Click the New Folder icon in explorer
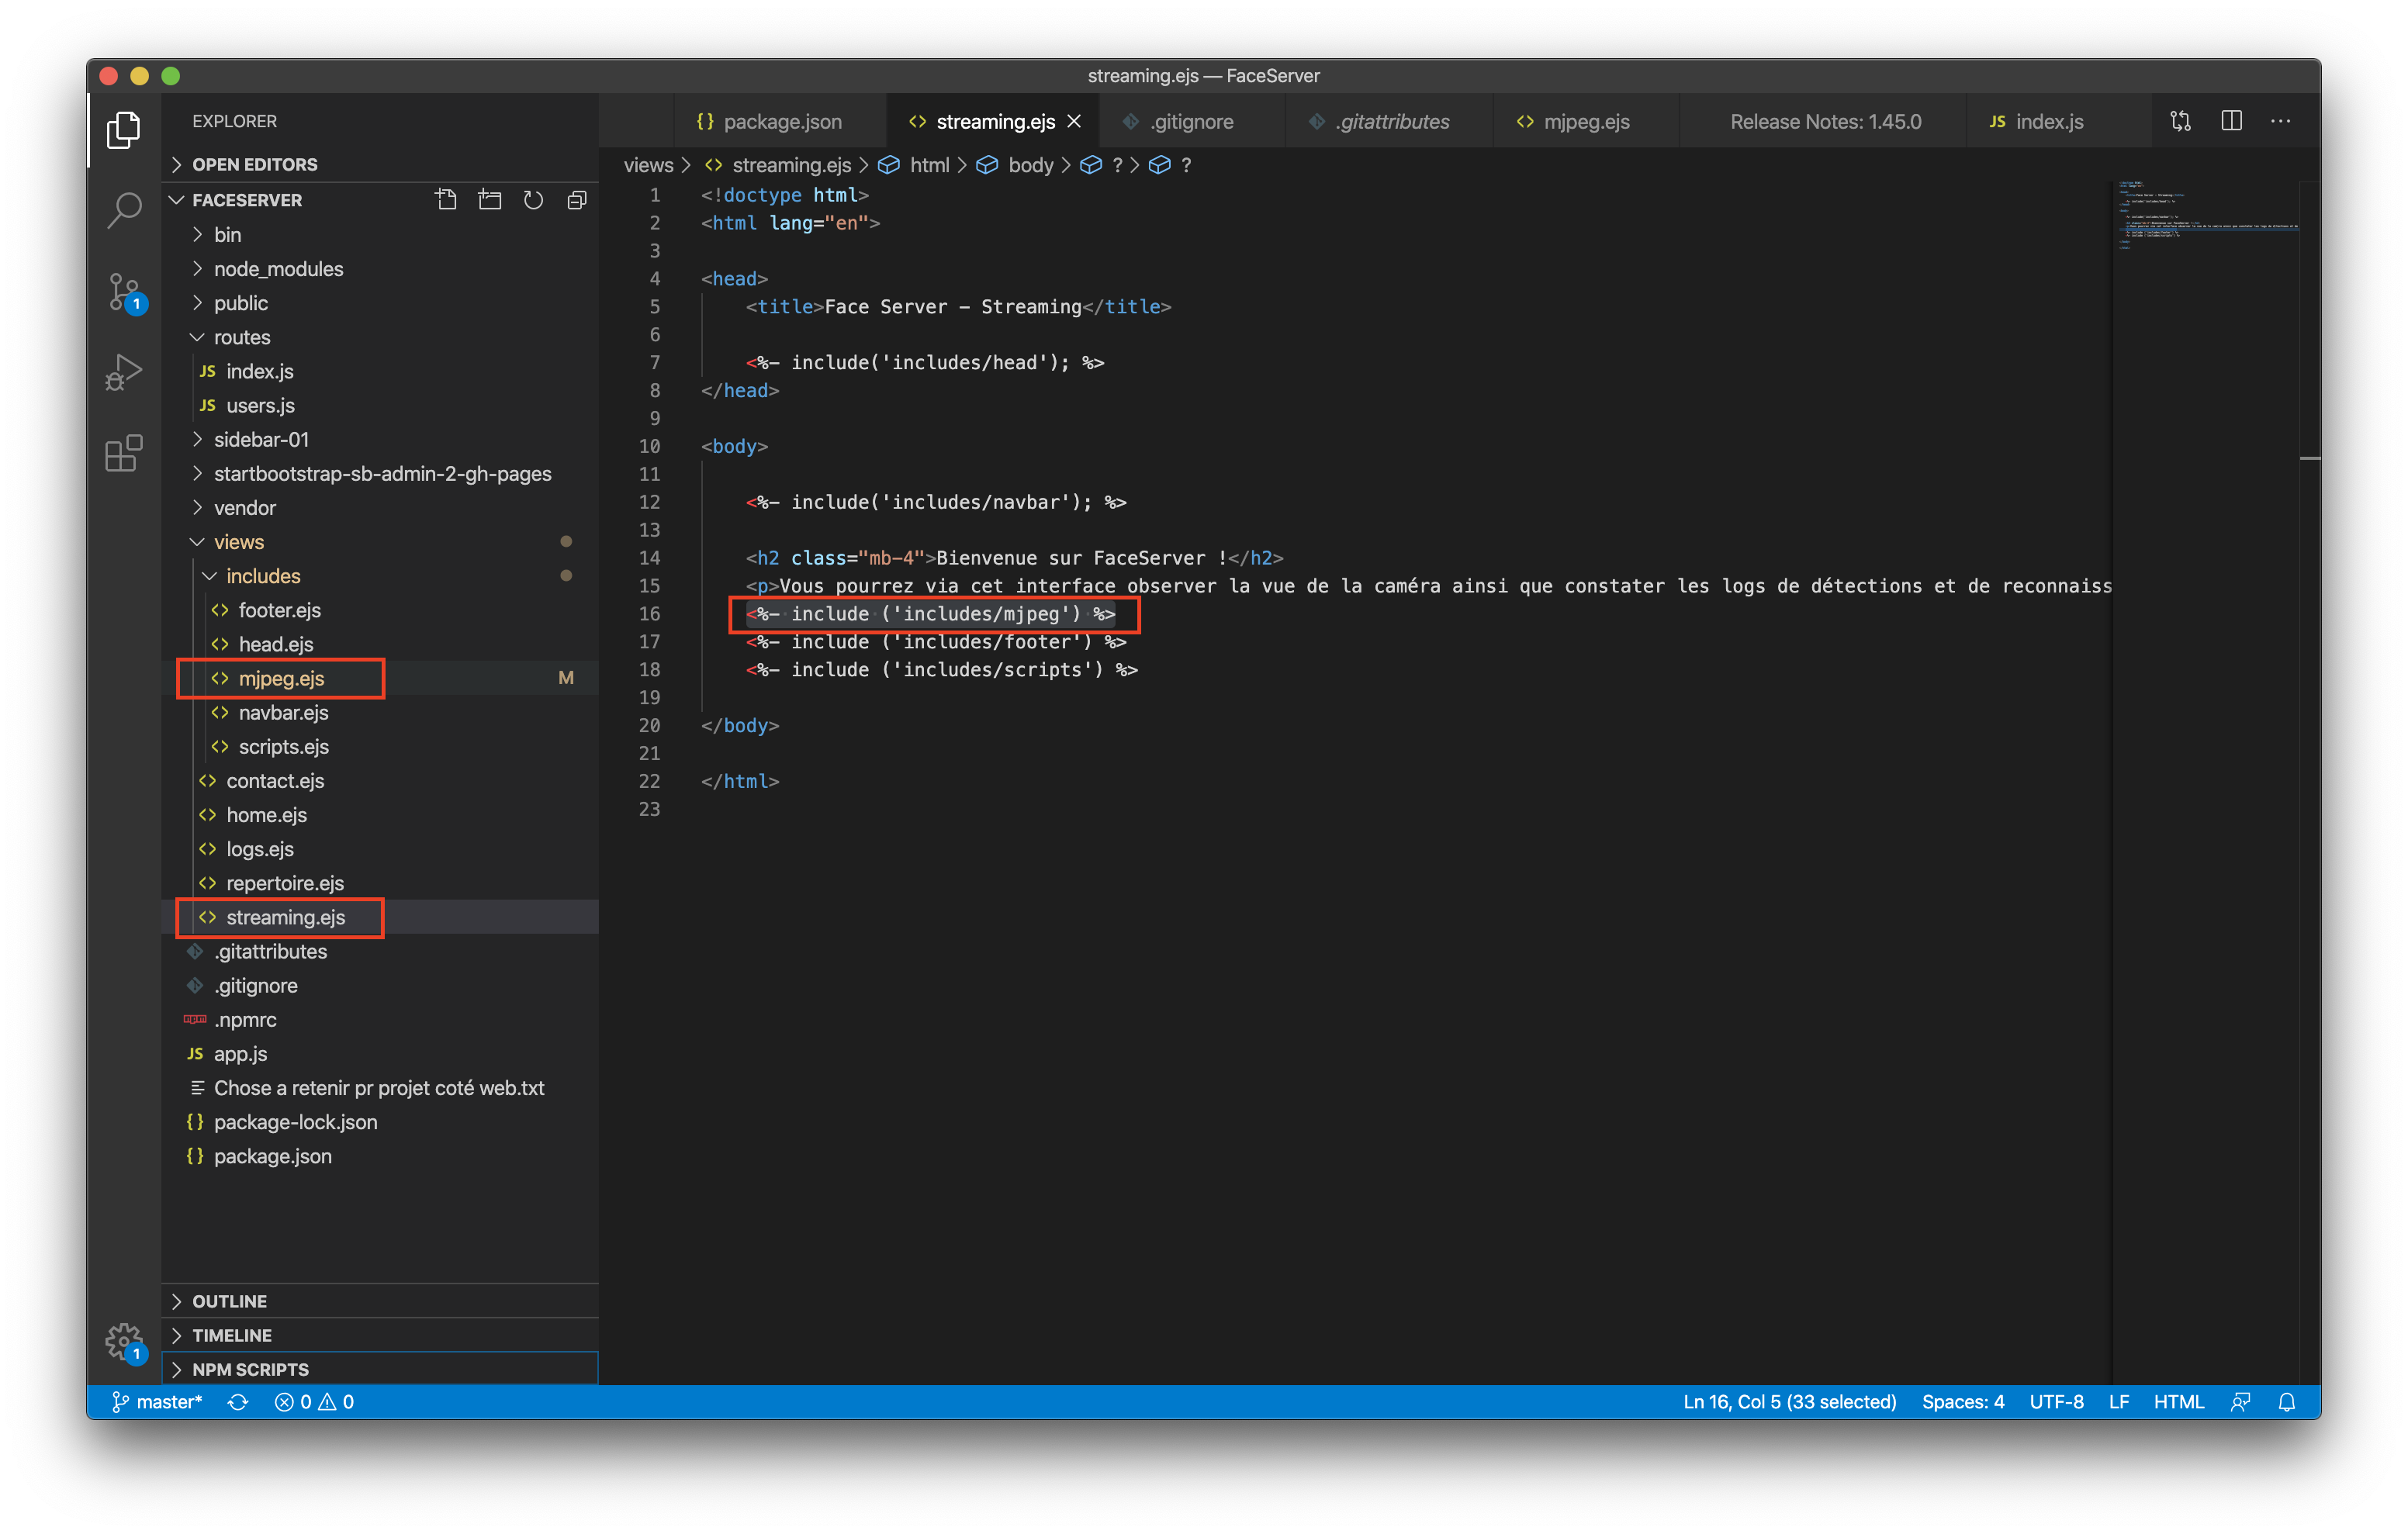 (490, 200)
